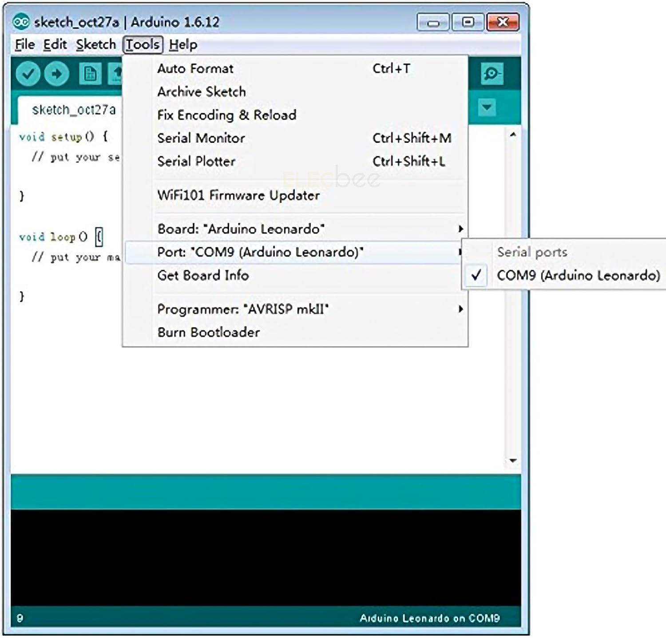
Task: Choose Auto Format from Tools menu
Action: tap(195, 68)
